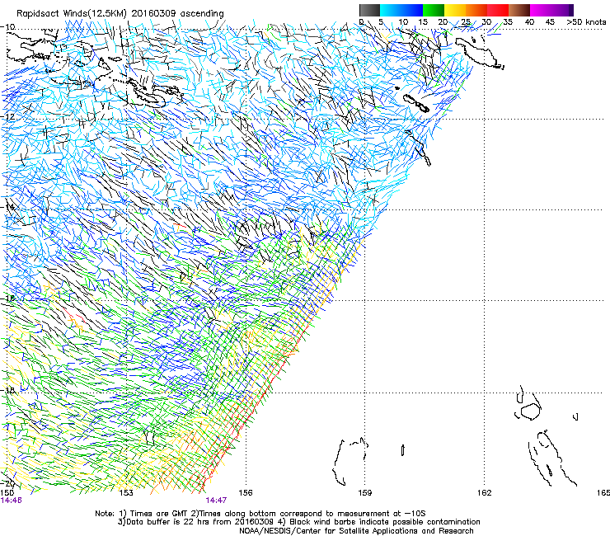The height and width of the screenshot is (536, 610).
Task: Click the '>50 knots' legend label
Action: point(586,21)
